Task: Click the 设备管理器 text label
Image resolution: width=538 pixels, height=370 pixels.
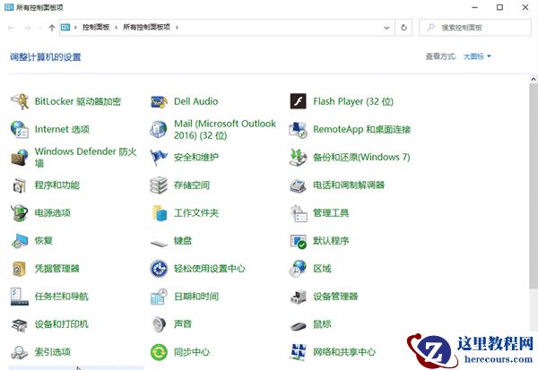Action: pyautogui.click(x=335, y=297)
